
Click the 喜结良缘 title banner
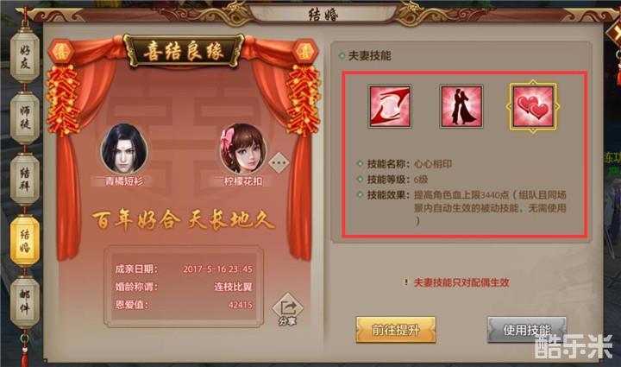coord(184,52)
